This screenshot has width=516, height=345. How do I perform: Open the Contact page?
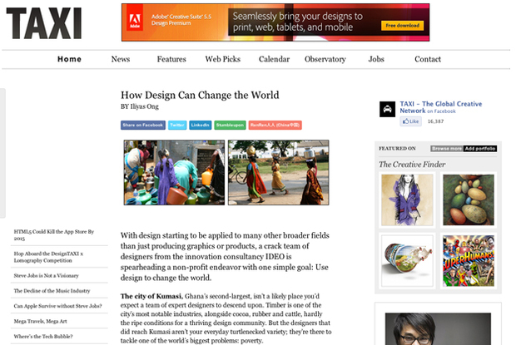pos(428,59)
